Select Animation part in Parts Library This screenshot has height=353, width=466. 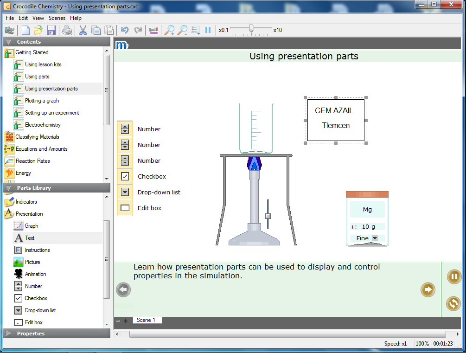pos(35,274)
